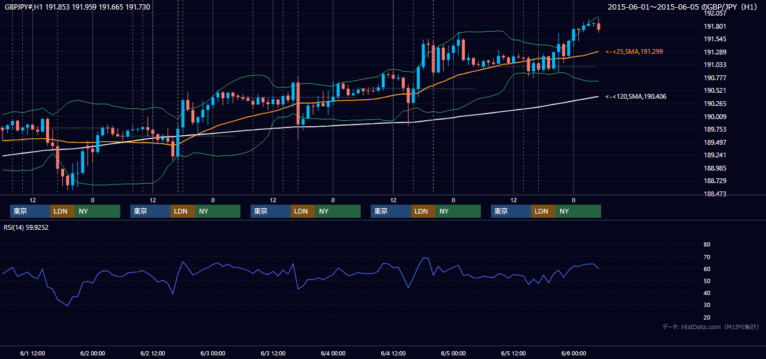Screen dimensions: 766x359
Task: Click the 190.777 price axis label
Action: (x=714, y=78)
